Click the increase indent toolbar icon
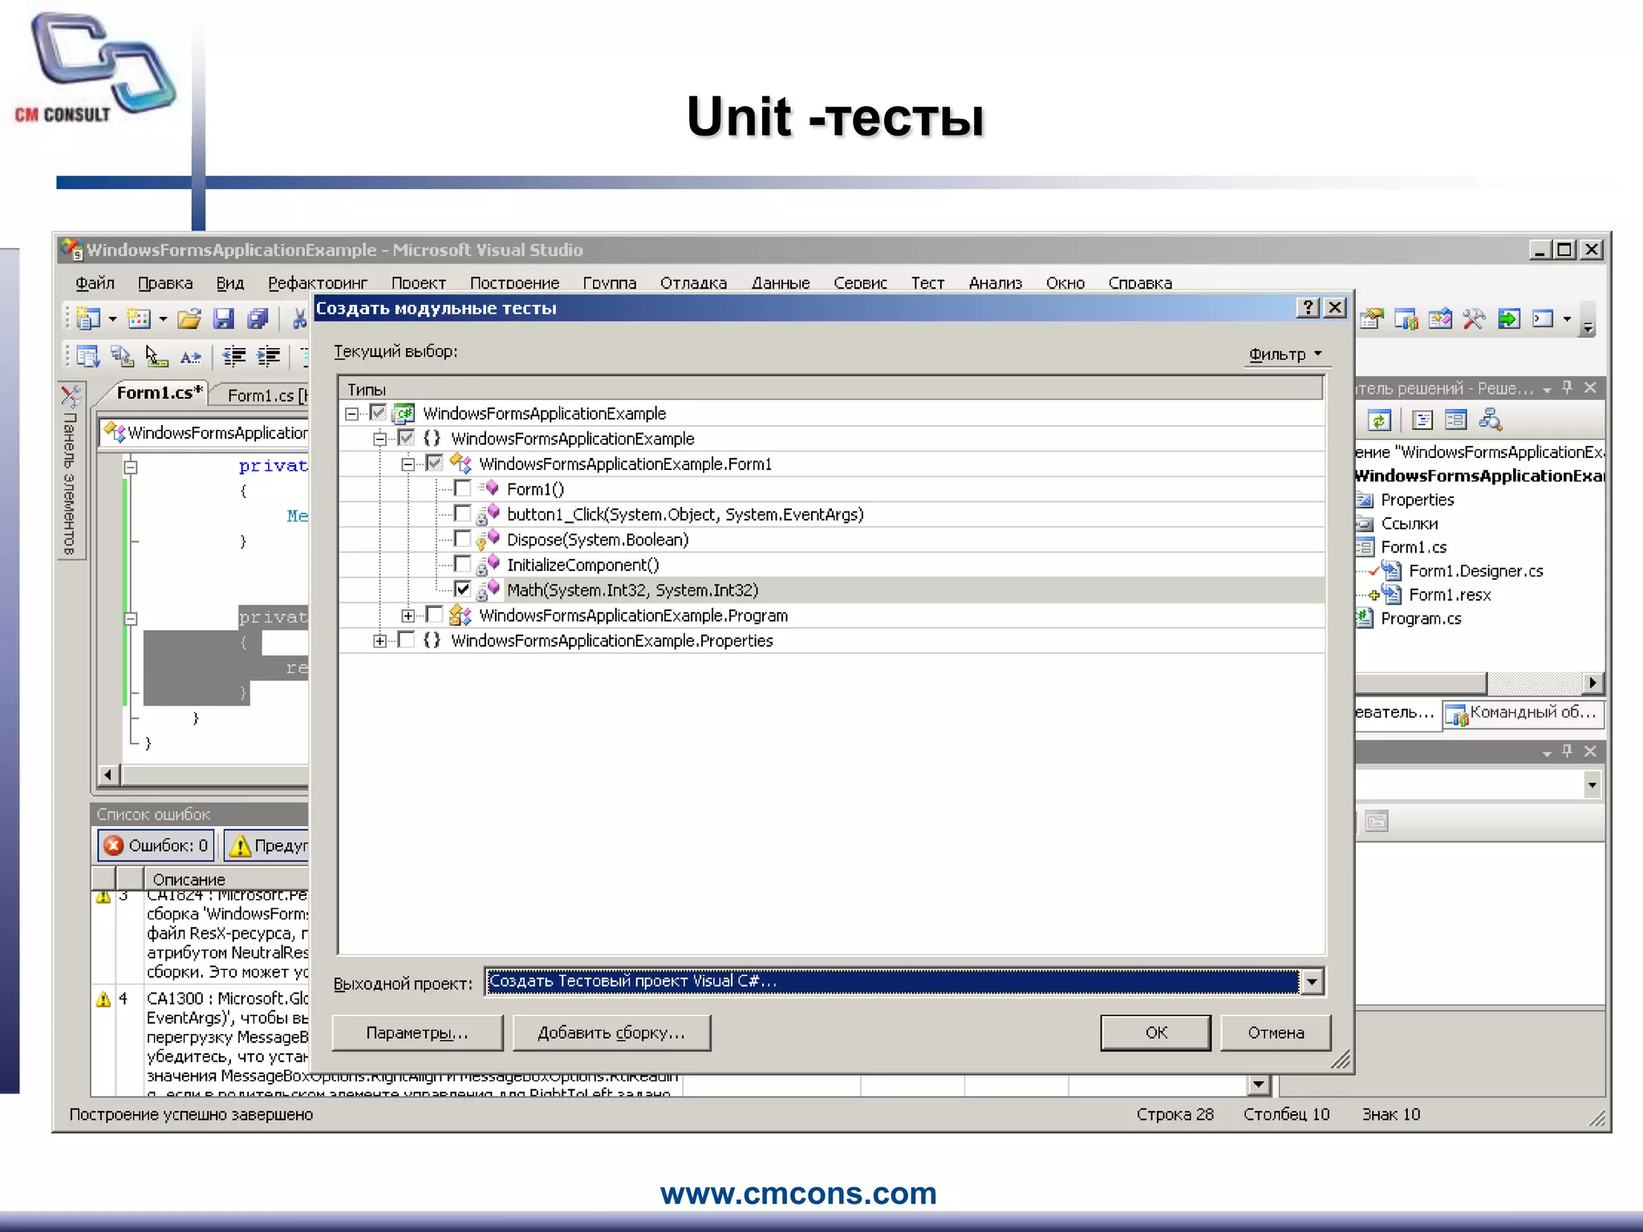 tap(268, 355)
